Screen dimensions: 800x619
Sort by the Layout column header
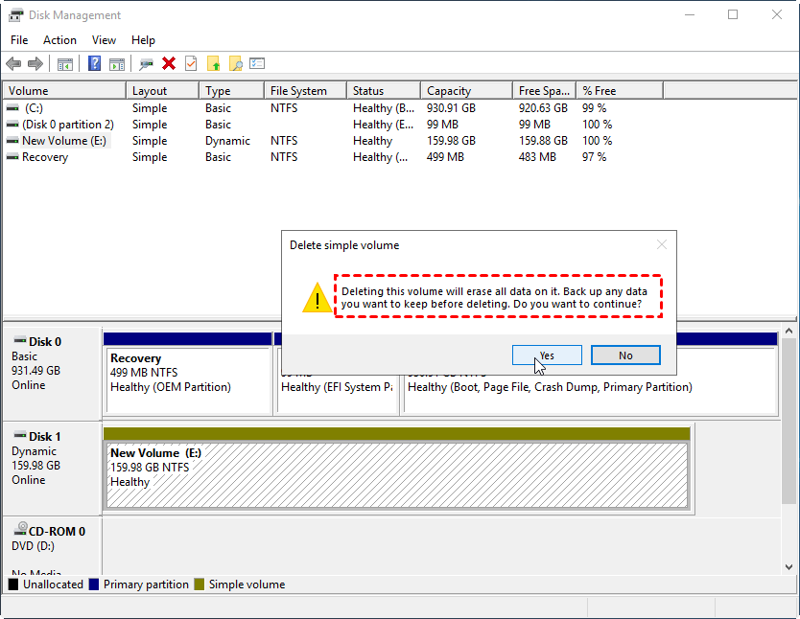(162, 91)
